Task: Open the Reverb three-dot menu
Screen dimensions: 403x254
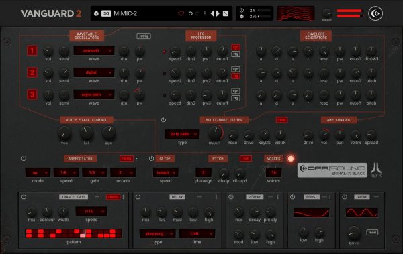Action: pyautogui.click(x=278, y=197)
